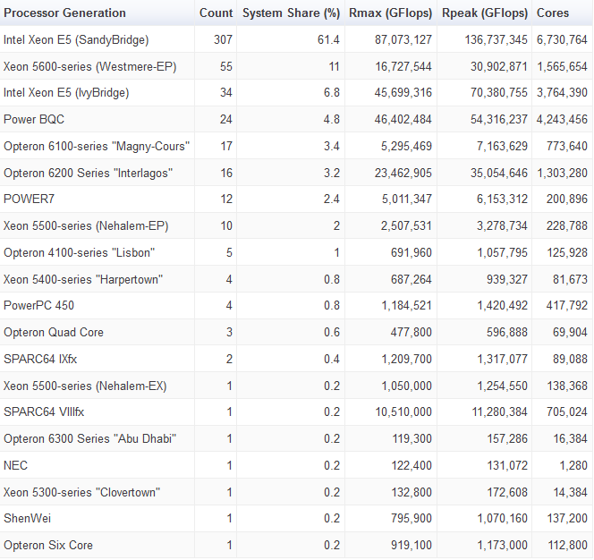Select SPARC64 VIIIfx processor name

44,412
